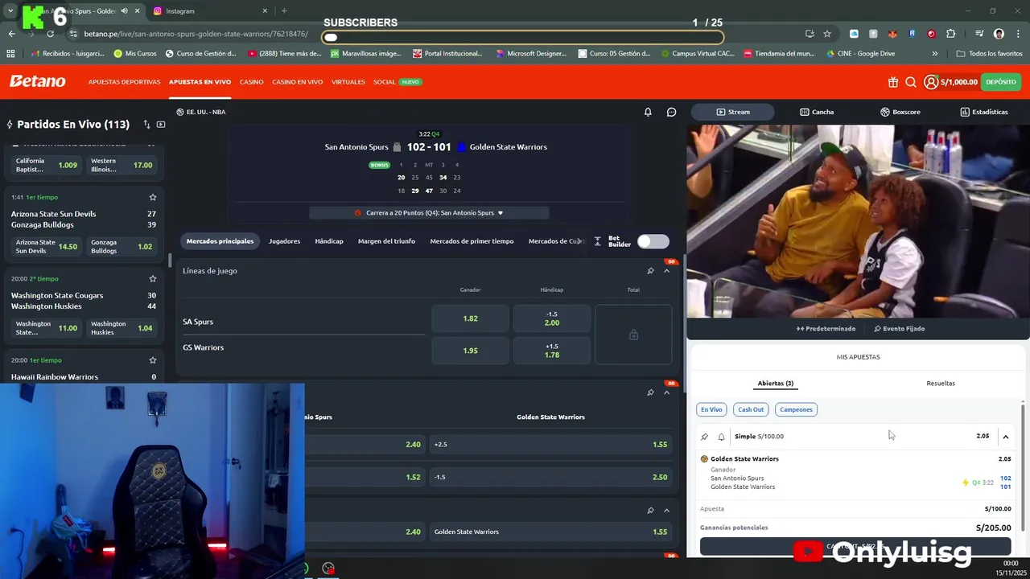Enable Evento Fijado pin option

tap(900, 329)
